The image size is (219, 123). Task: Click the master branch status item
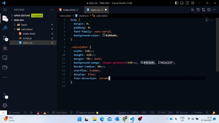pyautogui.click(x=14, y=112)
